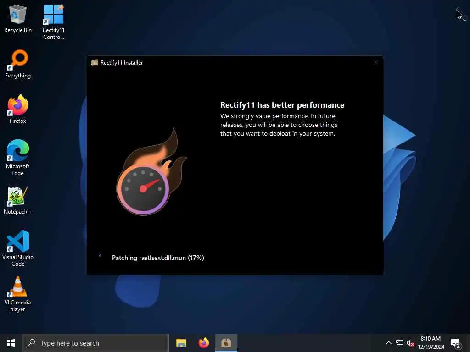
Task: Select Rectify11 Installer taskbar button
Action: (226, 343)
